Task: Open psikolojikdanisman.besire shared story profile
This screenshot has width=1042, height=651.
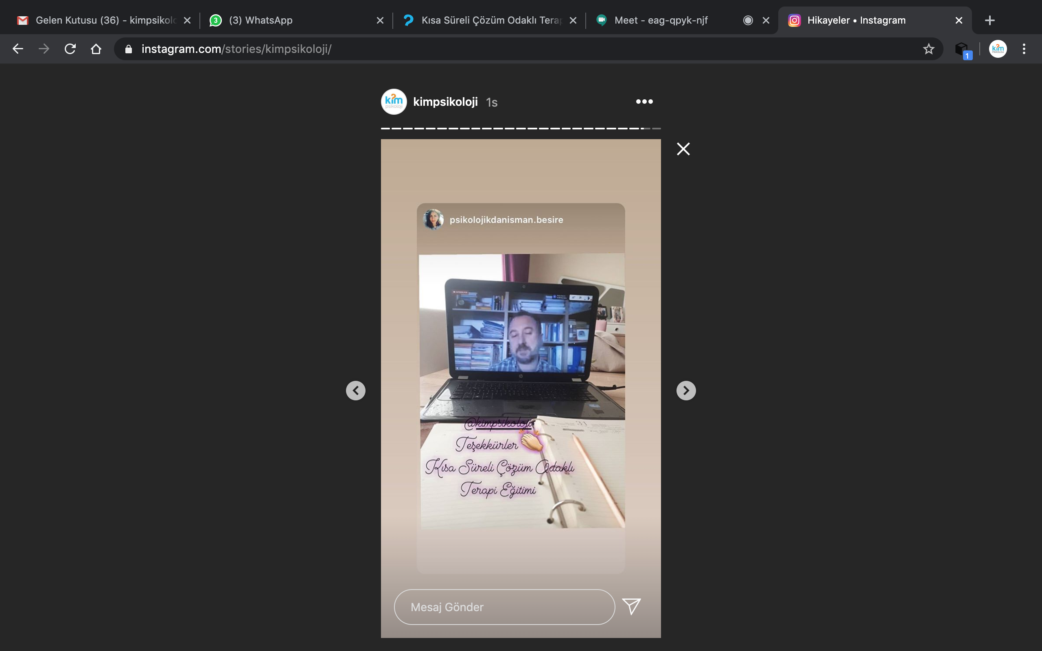Action: [x=506, y=220]
